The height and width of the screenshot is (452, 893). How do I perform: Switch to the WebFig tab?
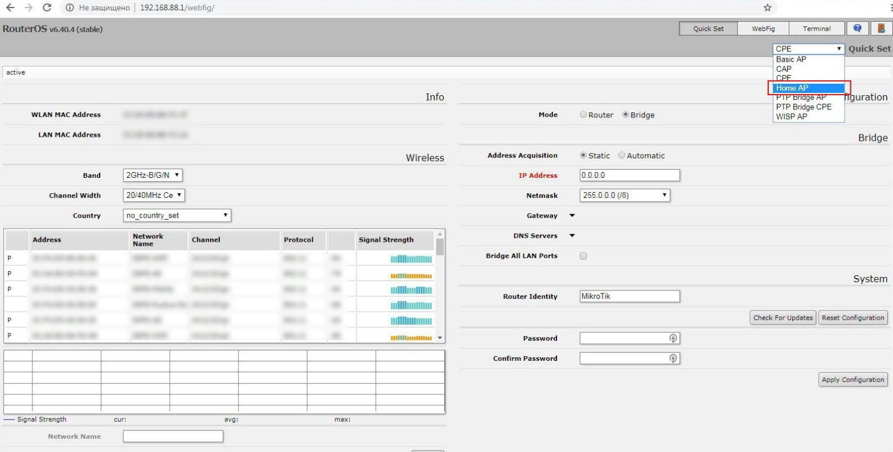coord(763,28)
